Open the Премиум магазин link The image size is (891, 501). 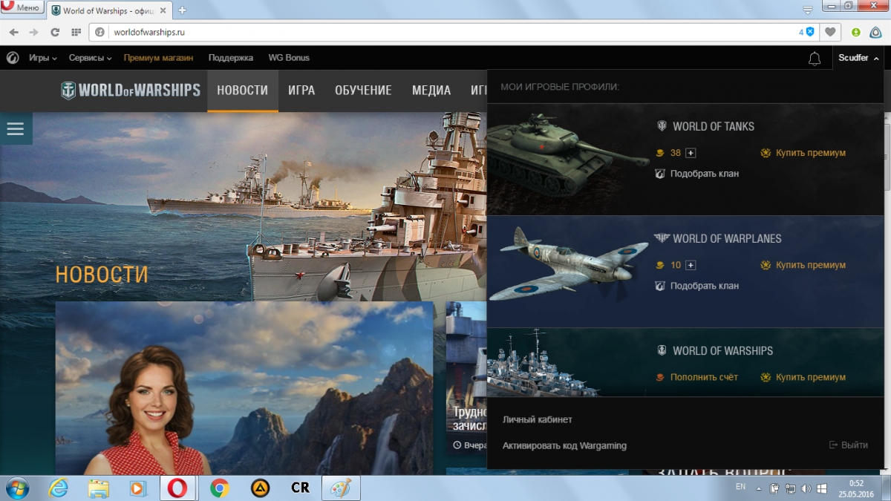click(158, 58)
